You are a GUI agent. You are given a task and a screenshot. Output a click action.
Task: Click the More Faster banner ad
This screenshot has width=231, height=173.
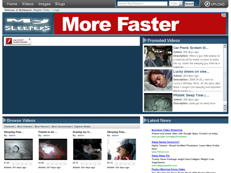coord(140,24)
